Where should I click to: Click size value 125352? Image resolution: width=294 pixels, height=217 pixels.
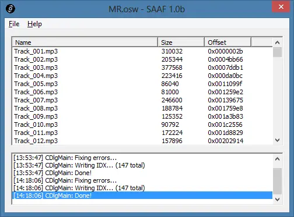point(172,116)
